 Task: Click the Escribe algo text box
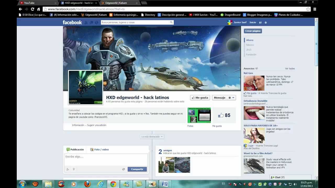pyautogui.click(x=106, y=160)
